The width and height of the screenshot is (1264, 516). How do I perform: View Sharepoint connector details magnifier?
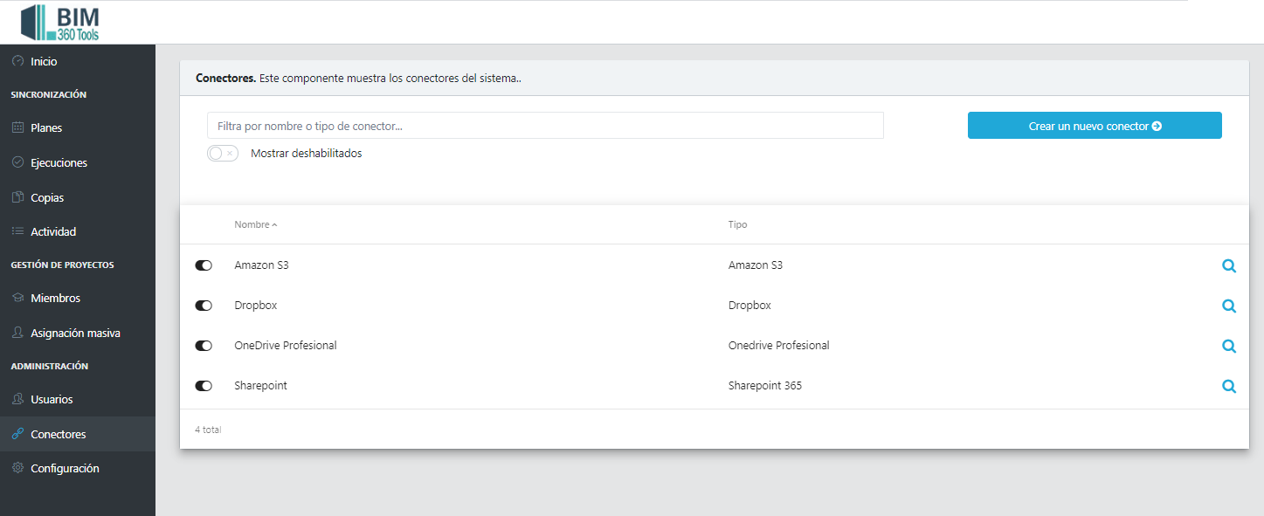1229,387
